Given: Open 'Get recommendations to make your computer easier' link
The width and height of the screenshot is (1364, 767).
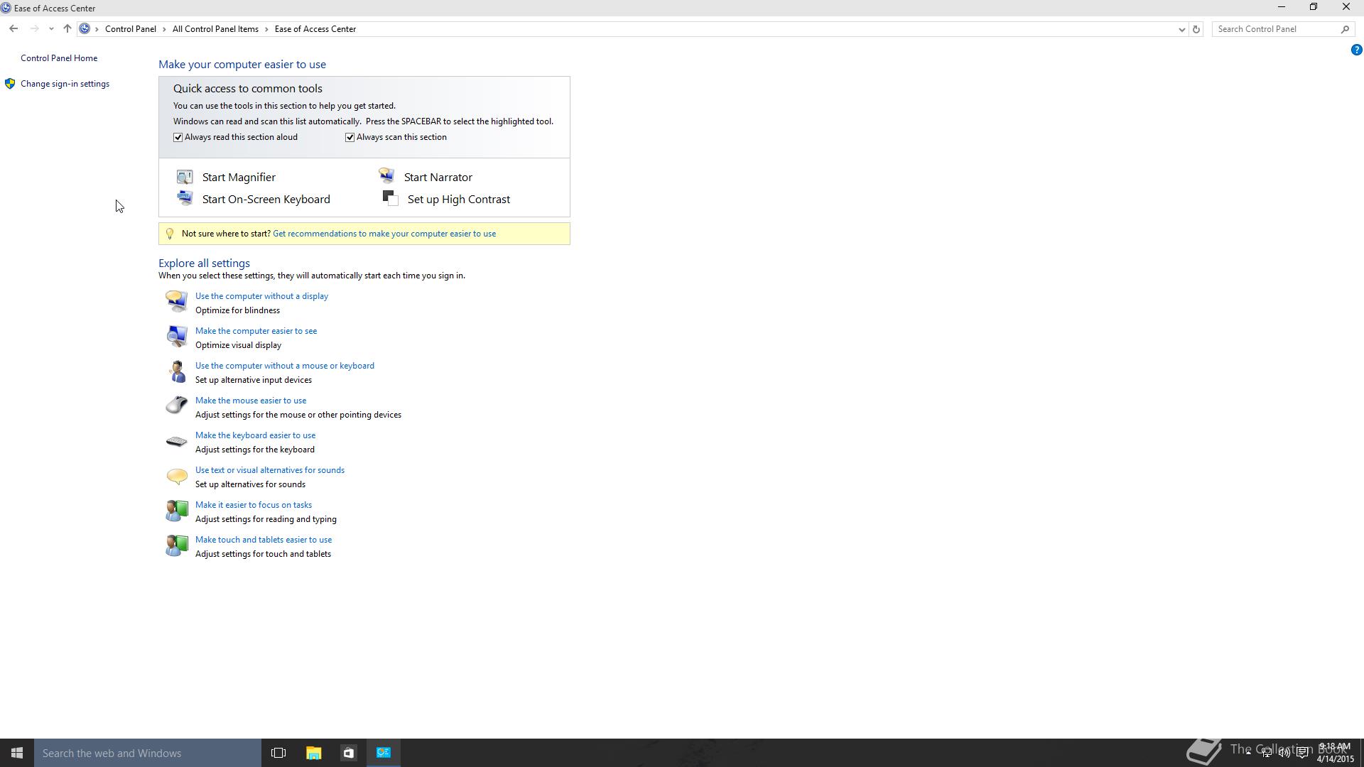Looking at the screenshot, I should click(384, 234).
